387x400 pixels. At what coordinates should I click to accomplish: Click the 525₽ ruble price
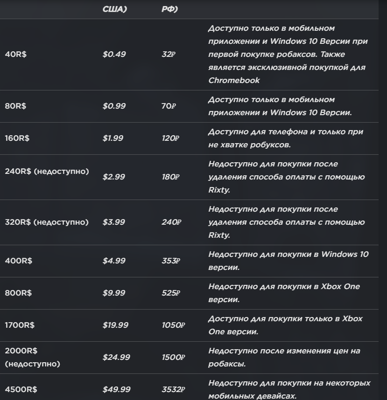(170, 293)
